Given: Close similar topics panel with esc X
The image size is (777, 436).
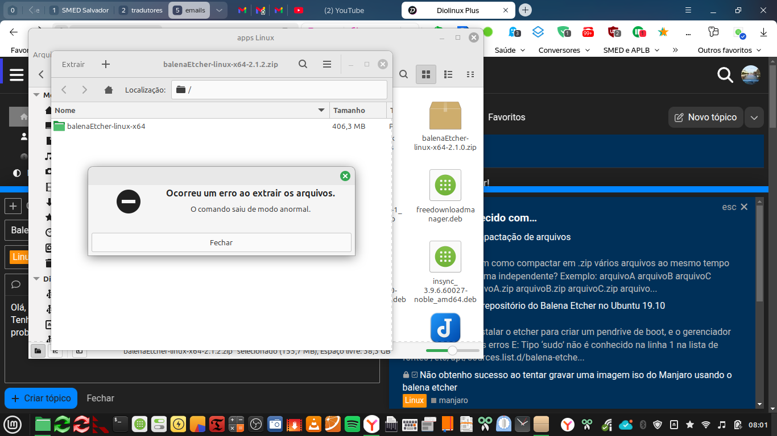Looking at the screenshot, I should [735, 207].
